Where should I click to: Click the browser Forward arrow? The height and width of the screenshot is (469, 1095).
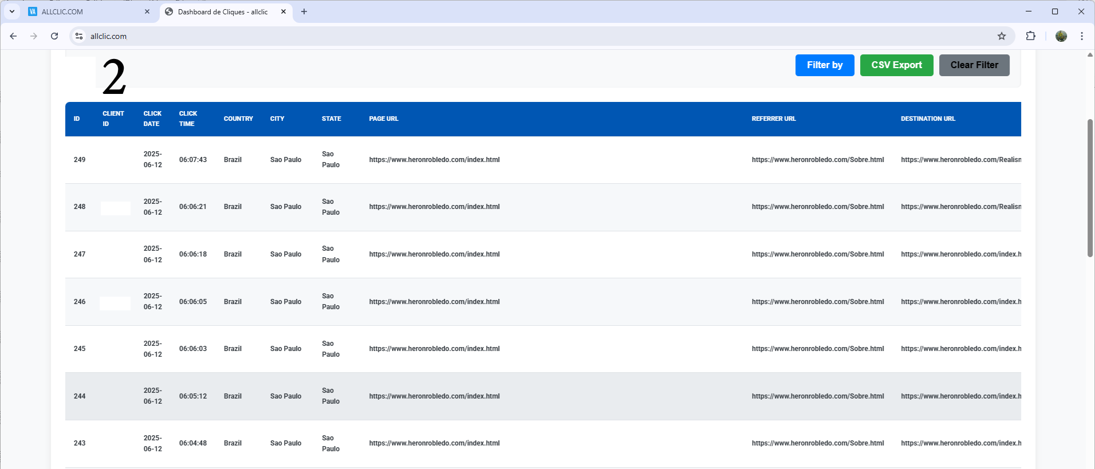point(34,36)
